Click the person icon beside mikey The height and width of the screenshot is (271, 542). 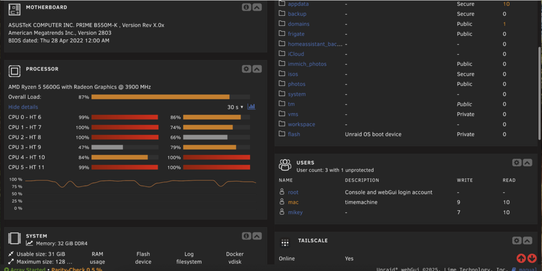coord(282,212)
